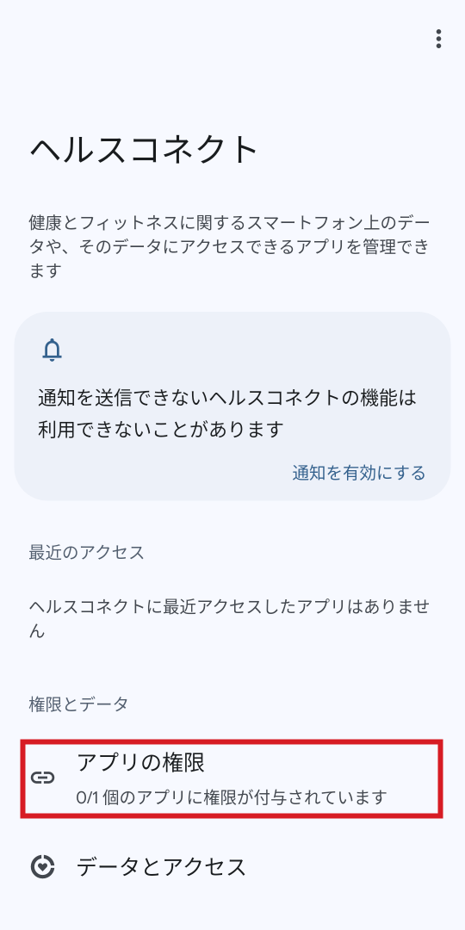This screenshot has width=465, height=930.
Task: Tap the 最近のアクセス section header
Action: [87, 552]
